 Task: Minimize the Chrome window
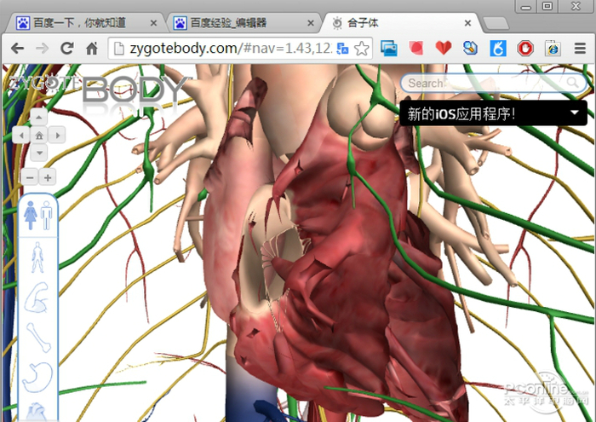click(525, 7)
